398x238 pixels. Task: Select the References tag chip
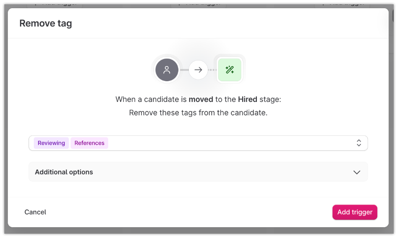89,143
